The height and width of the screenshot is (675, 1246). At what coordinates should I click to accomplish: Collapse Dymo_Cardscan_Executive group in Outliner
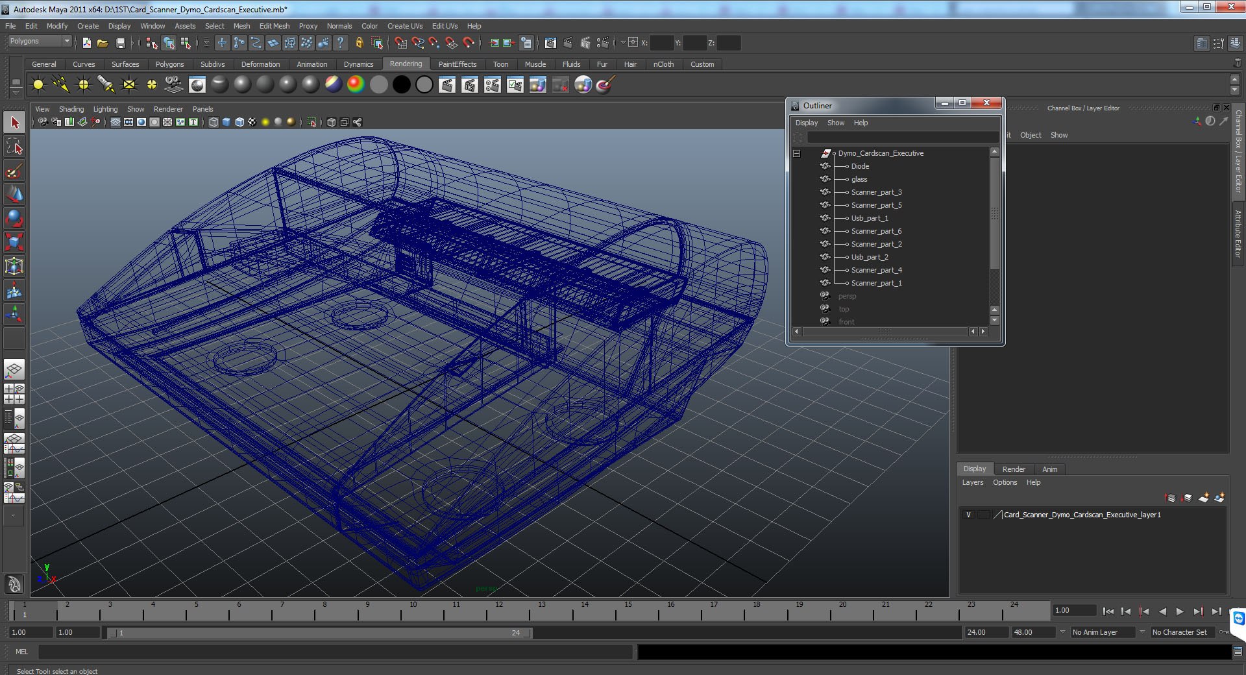pos(796,154)
